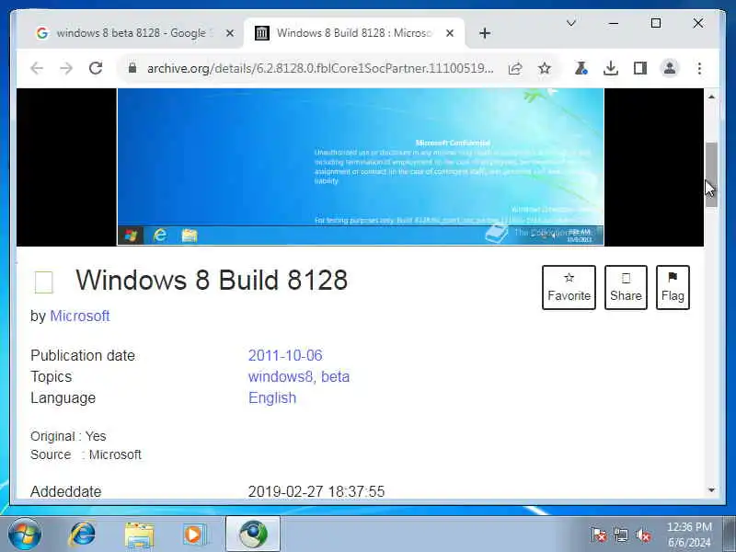Open Windows Explorer from taskbar
This screenshot has width=736, height=552.
pyautogui.click(x=139, y=535)
